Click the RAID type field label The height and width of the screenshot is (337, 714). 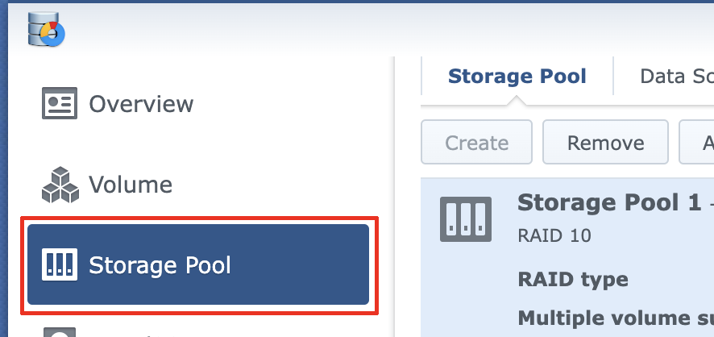tap(572, 280)
